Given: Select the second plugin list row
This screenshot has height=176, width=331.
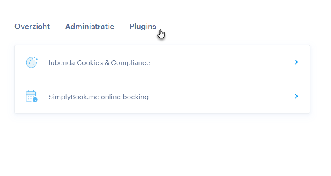Looking at the screenshot, I should tap(162, 96).
